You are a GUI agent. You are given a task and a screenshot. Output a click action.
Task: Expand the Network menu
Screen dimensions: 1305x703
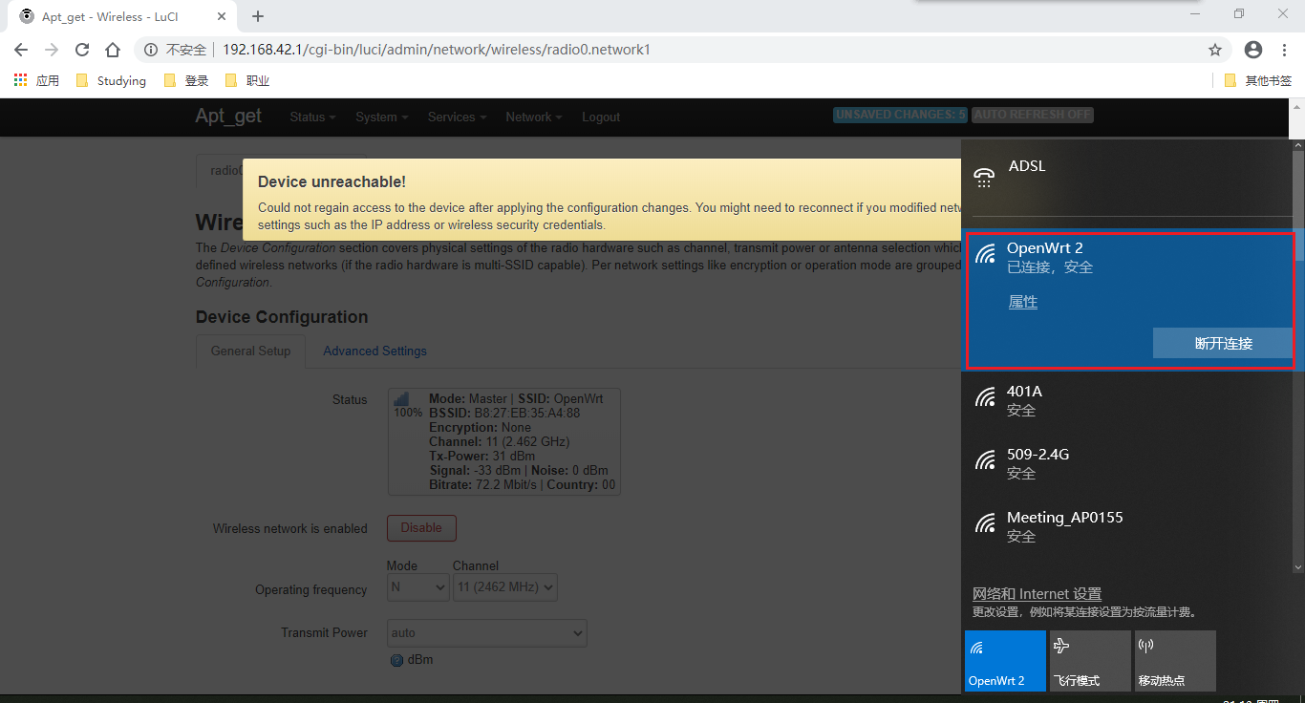point(533,117)
